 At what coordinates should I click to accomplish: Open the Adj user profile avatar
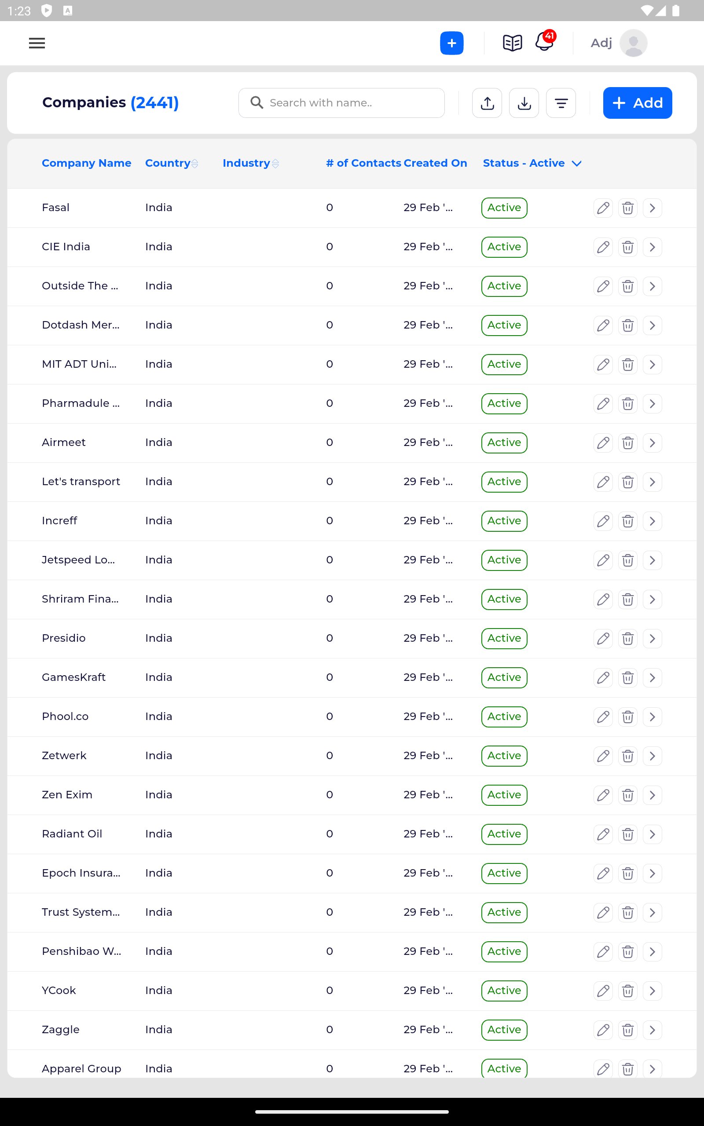tap(633, 43)
